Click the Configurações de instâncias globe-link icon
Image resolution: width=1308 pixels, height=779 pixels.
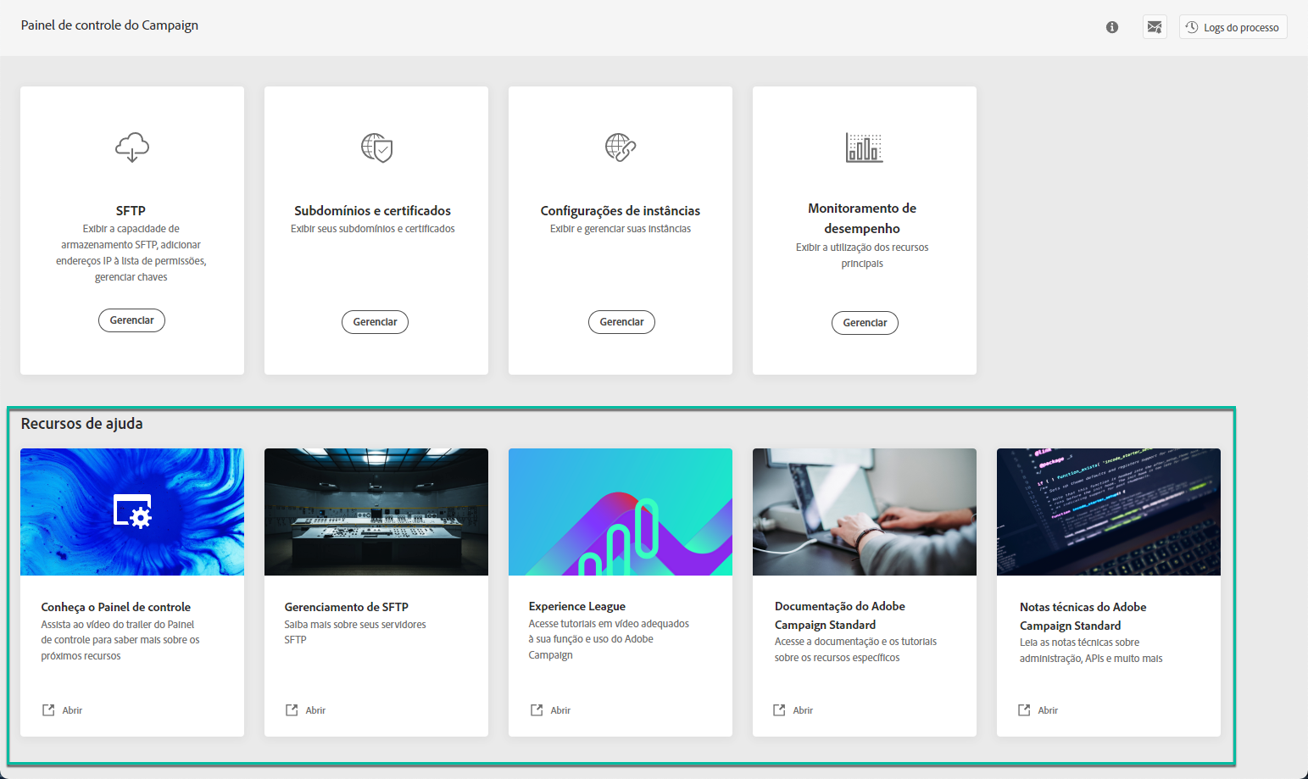(621, 147)
